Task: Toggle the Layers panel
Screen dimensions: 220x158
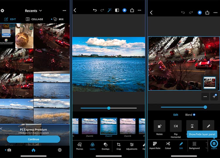Action: pyautogui.click(x=214, y=144)
